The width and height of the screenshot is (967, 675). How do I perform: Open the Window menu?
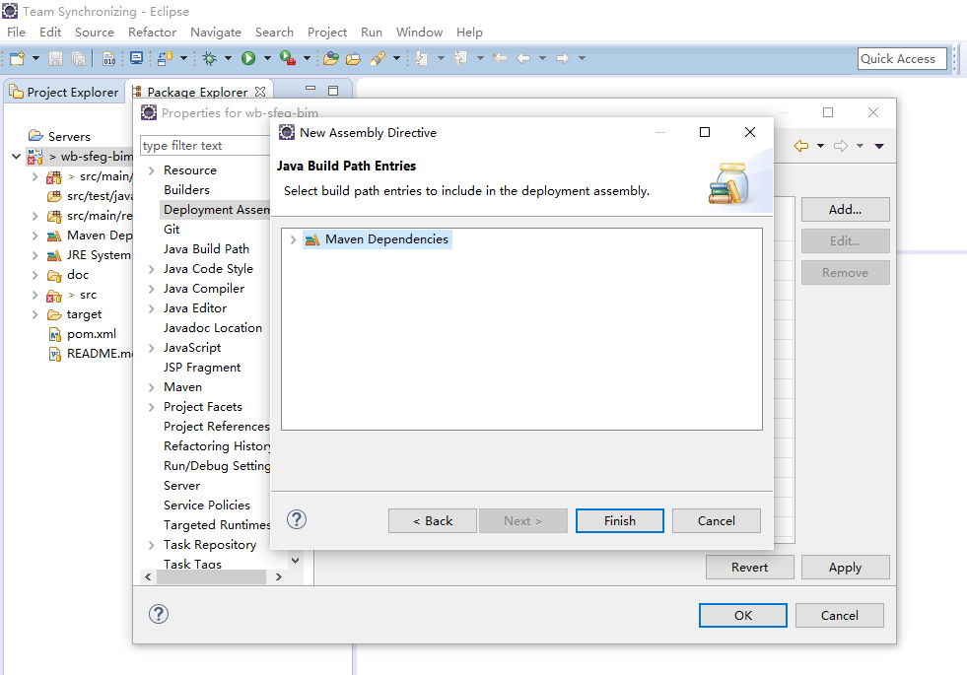[x=419, y=33]
